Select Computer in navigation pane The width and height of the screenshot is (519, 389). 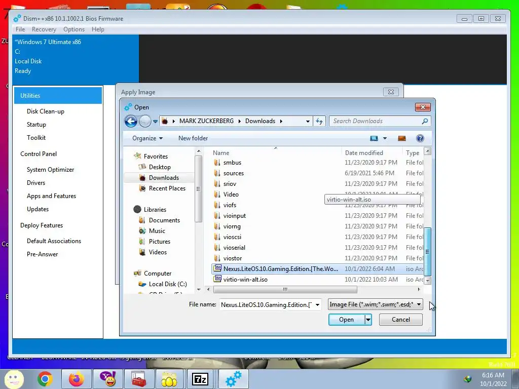pos(157,274)
